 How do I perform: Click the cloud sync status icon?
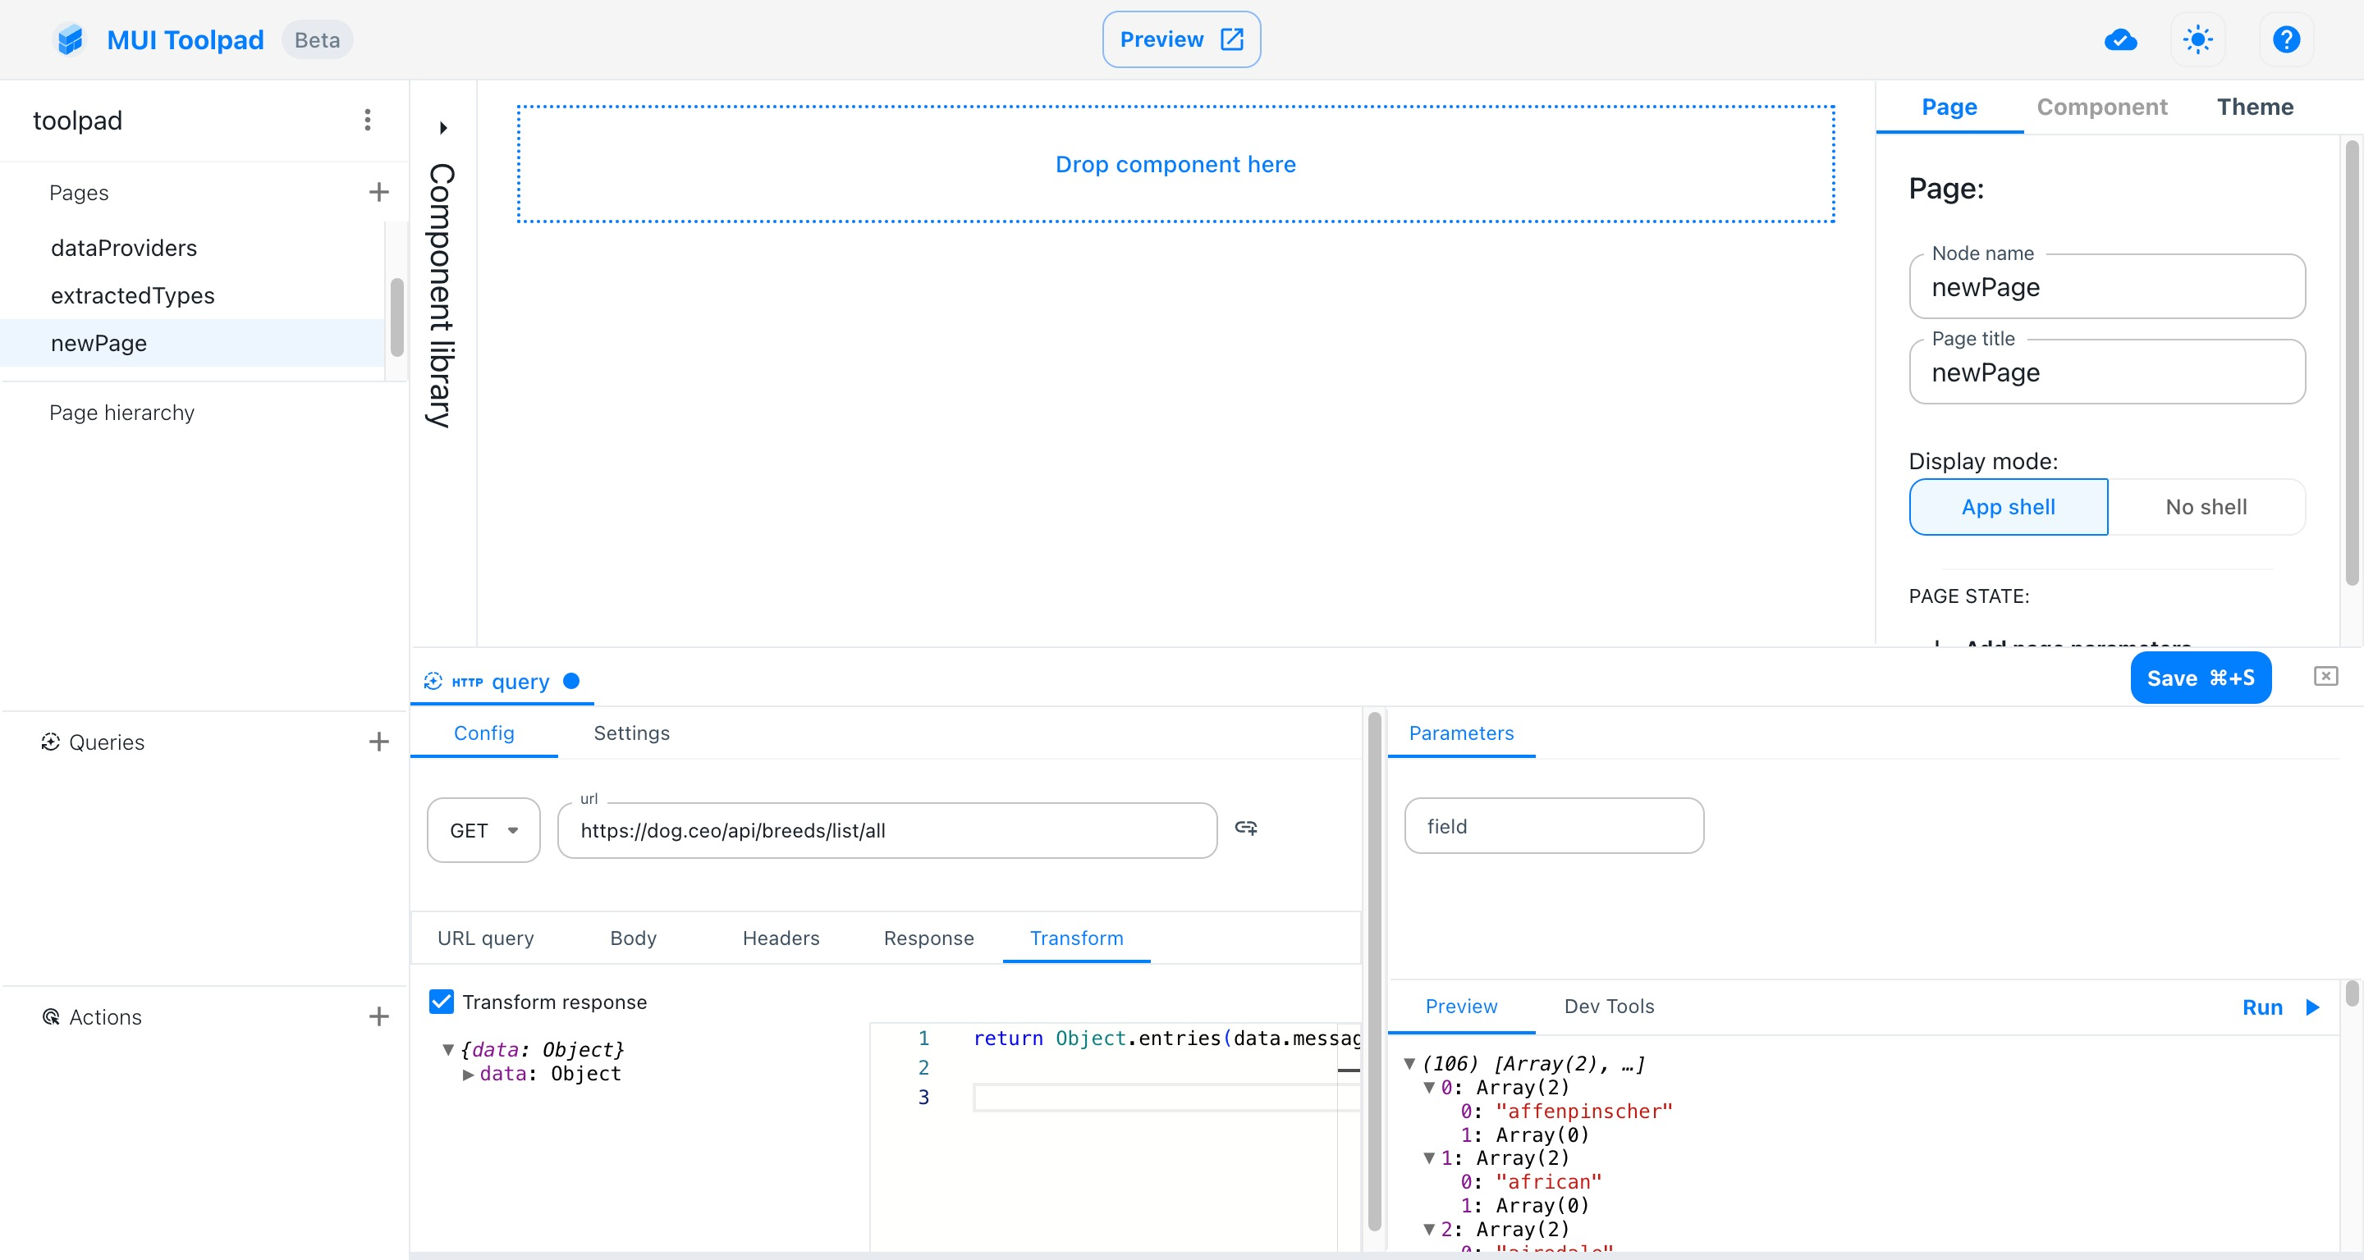pos(2120,39)
